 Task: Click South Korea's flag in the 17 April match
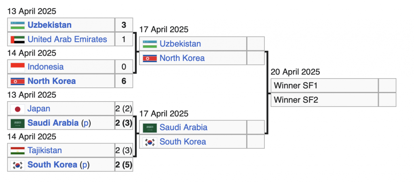(x=150, y=142)
